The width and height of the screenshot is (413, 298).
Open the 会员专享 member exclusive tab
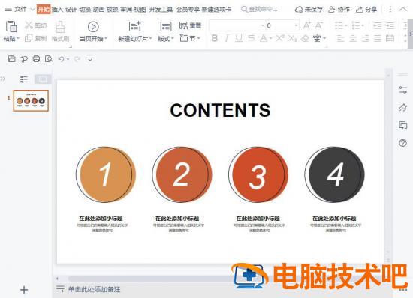[188, 10]
